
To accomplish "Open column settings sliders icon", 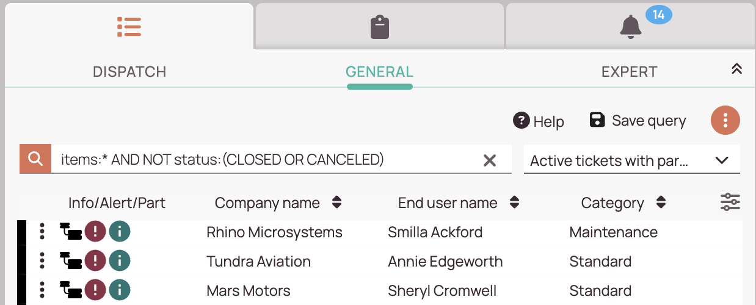I will coord(730,202).
